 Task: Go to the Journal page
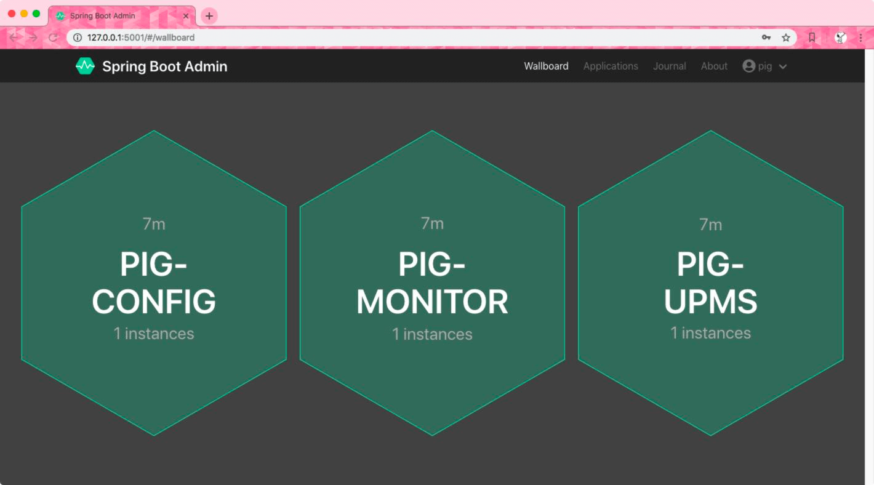pos(669,66)
